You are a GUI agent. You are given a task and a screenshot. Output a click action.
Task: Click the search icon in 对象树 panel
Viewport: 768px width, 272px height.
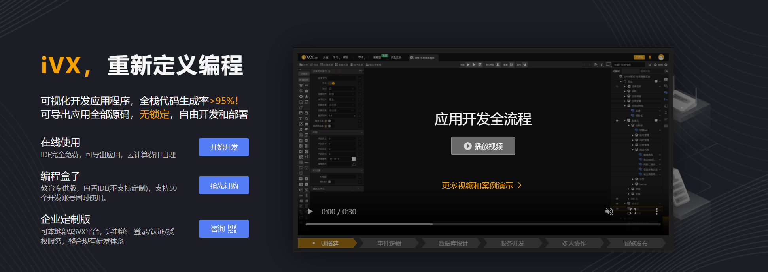pyautogui.click(x=666, y=71)
